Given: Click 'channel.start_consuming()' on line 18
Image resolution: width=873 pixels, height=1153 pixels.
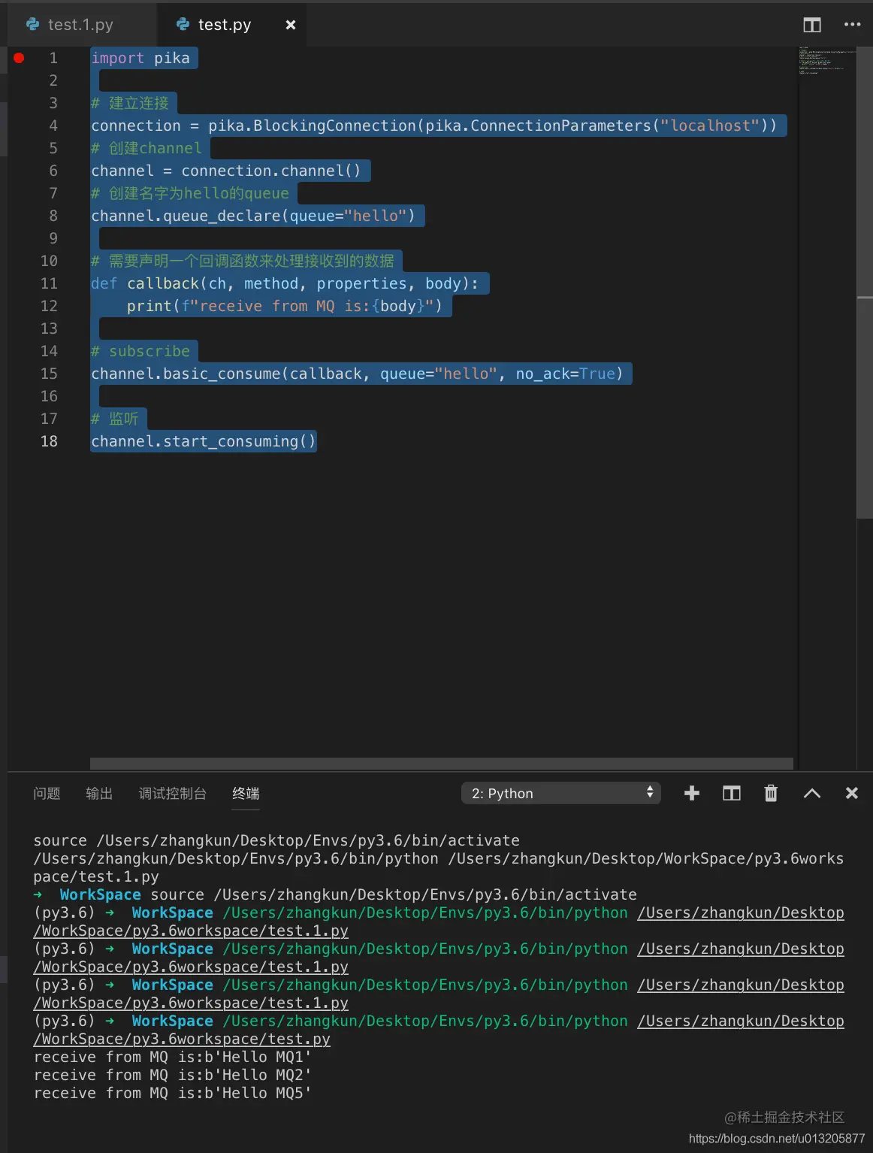Looking at the screenshot, I should coord(204,441).
